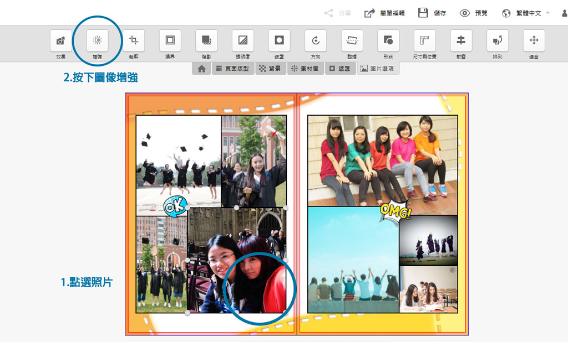Image resolution: width=568 pixels, height=342 pixels.
Task: Select the graduate holding diploma photo
Action: pos(253,161)
